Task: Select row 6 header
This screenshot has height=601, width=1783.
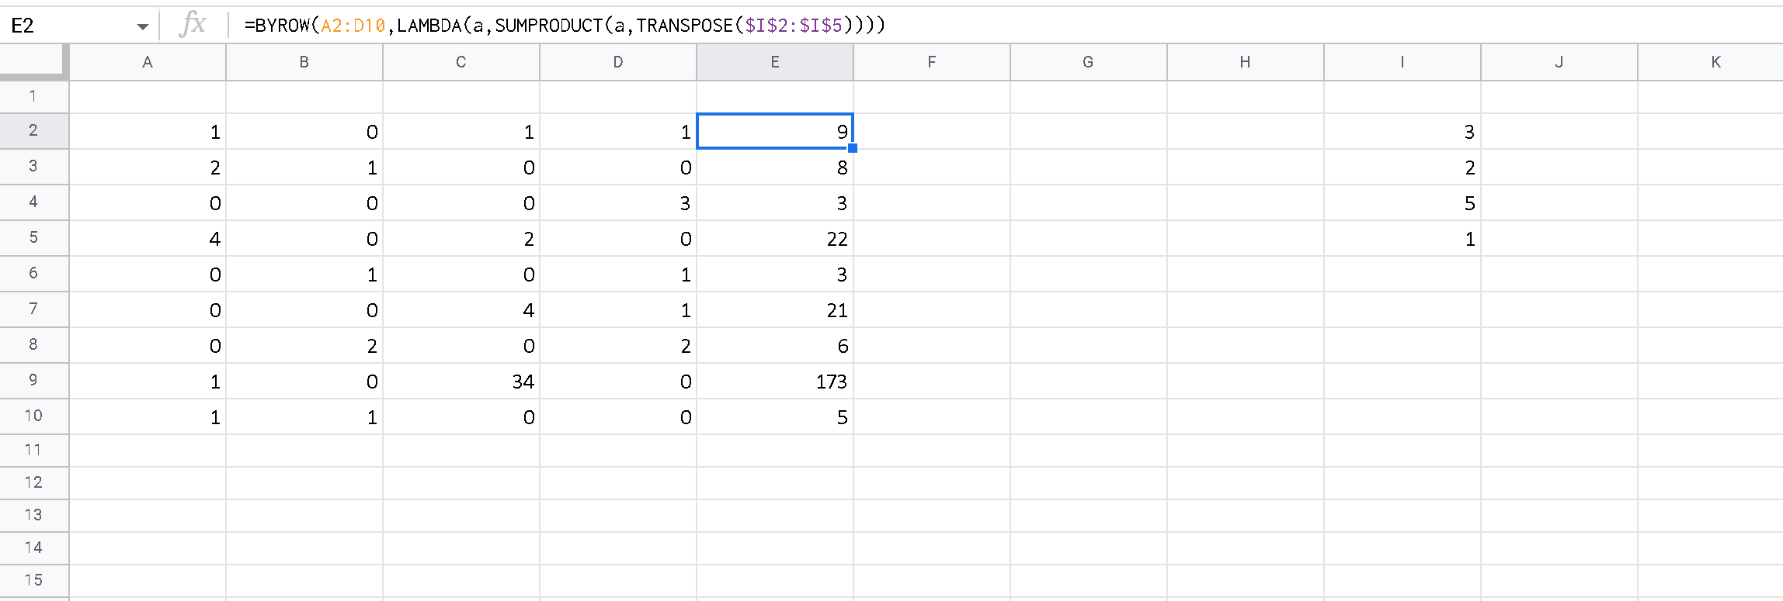Action: pos(34,274)
